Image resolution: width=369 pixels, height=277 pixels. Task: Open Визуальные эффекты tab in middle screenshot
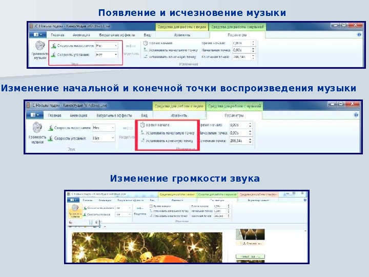coord(114,115)
